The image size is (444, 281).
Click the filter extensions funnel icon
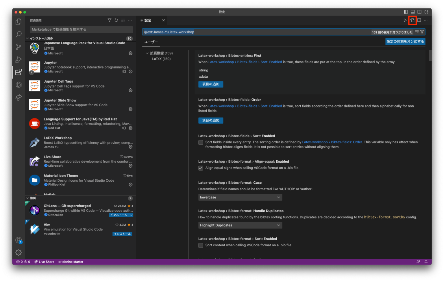[109, 20]
